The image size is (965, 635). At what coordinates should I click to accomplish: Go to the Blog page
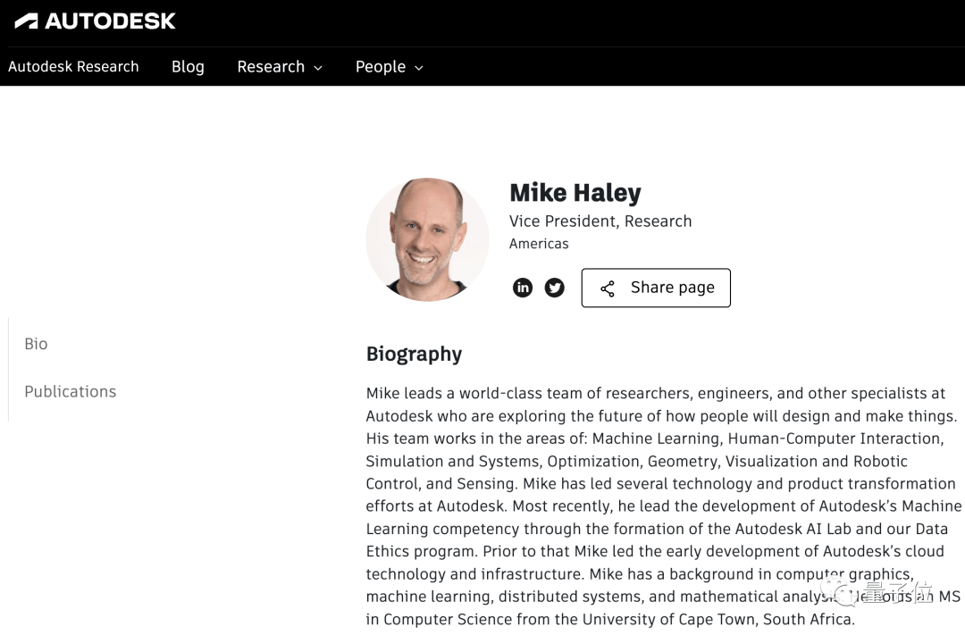188,66
